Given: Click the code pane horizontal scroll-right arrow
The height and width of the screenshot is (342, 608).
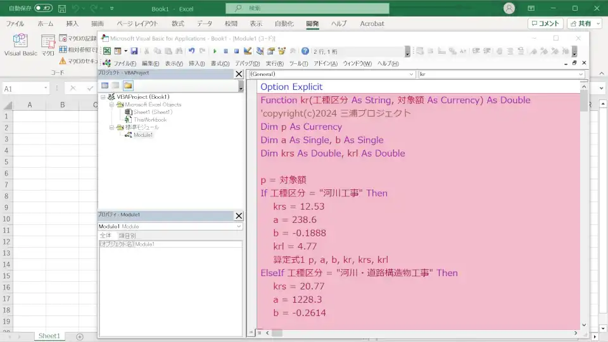Looking at the screenshot, I should point(576,332).
